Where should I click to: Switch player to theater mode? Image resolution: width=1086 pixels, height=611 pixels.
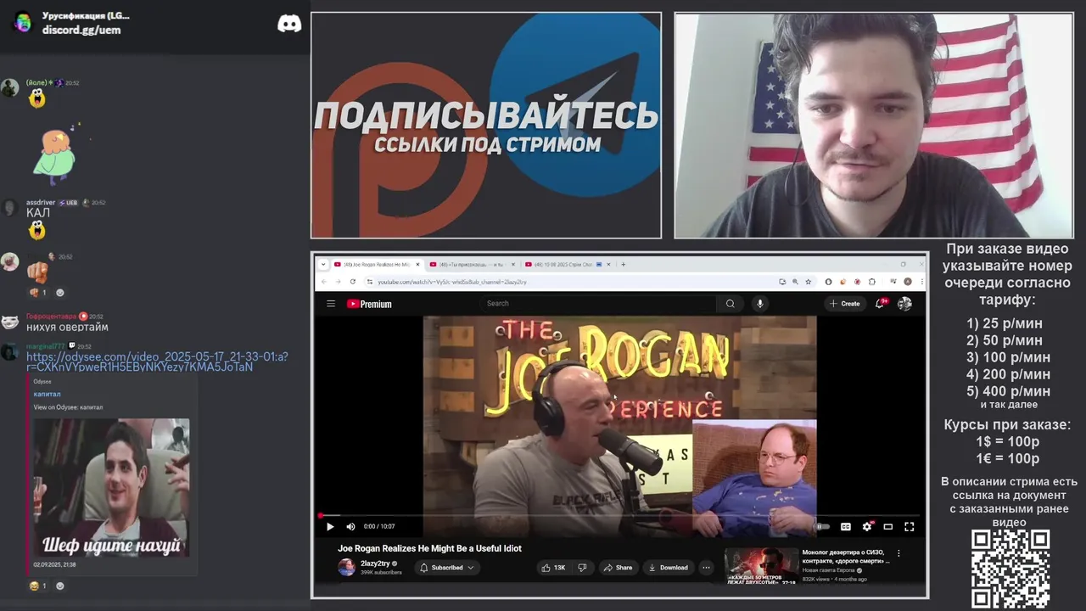point(888,526)
